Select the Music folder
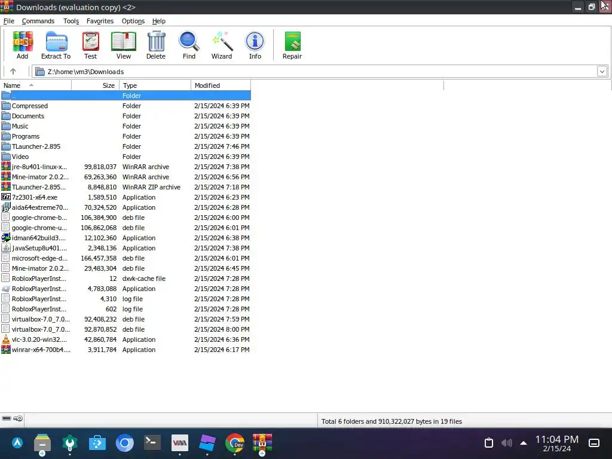The image size is (612, 459). (126, 126)
